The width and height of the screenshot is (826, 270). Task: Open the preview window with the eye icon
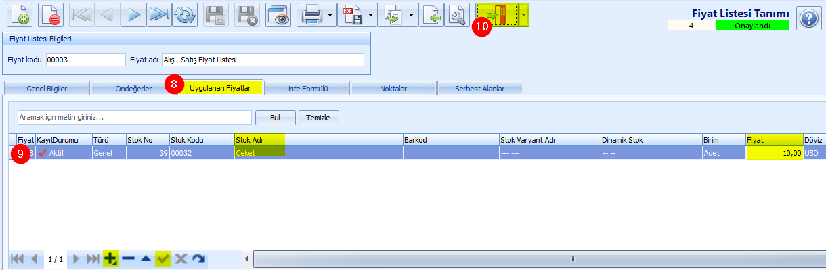point(278,14)
